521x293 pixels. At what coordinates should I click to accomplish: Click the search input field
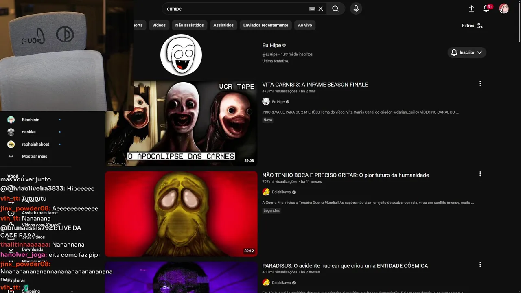coord(236,9)
